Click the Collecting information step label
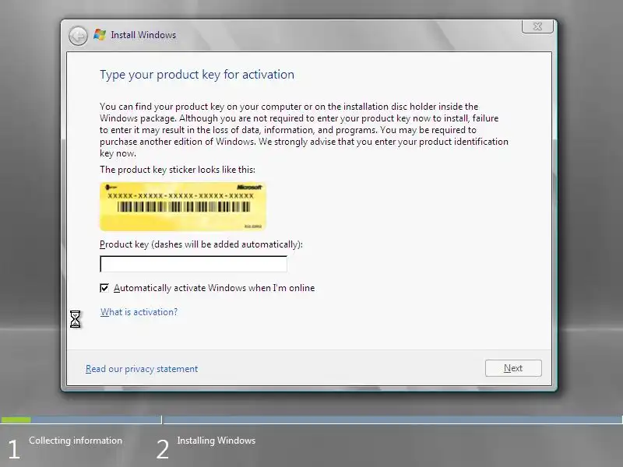 coord(76,441)
